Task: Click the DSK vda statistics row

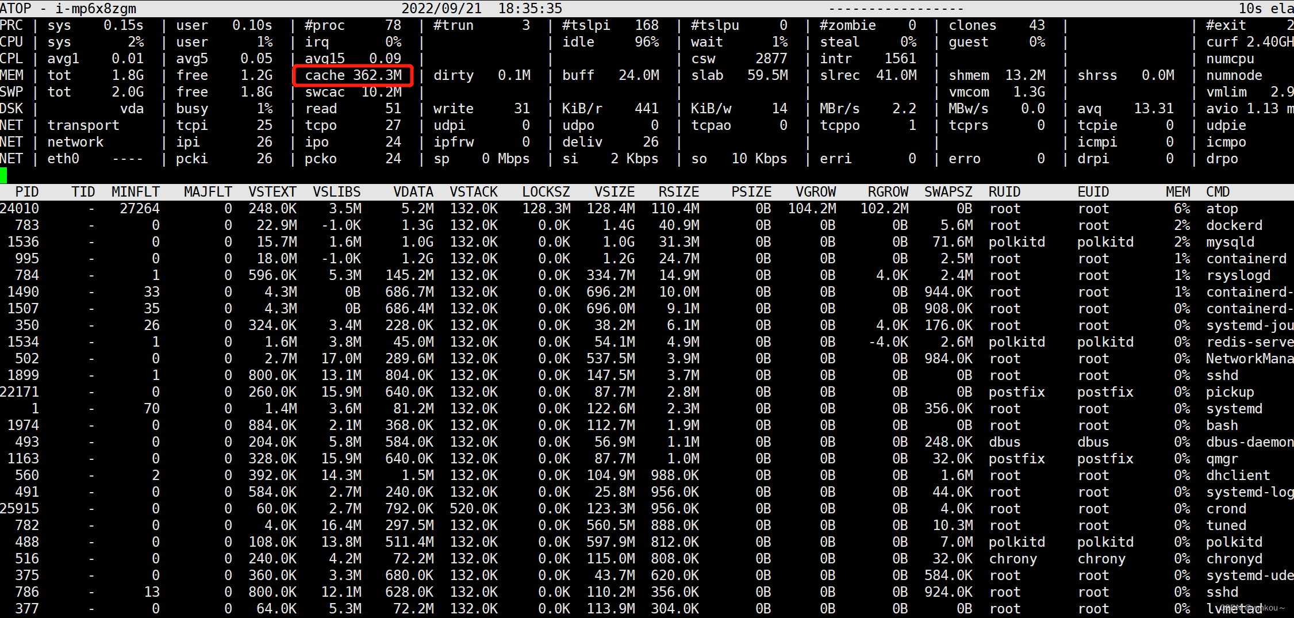Action: pyautogui.click(x=132, y=108)
